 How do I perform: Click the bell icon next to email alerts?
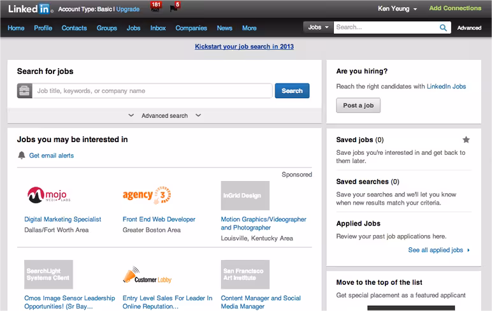[22, 155]
